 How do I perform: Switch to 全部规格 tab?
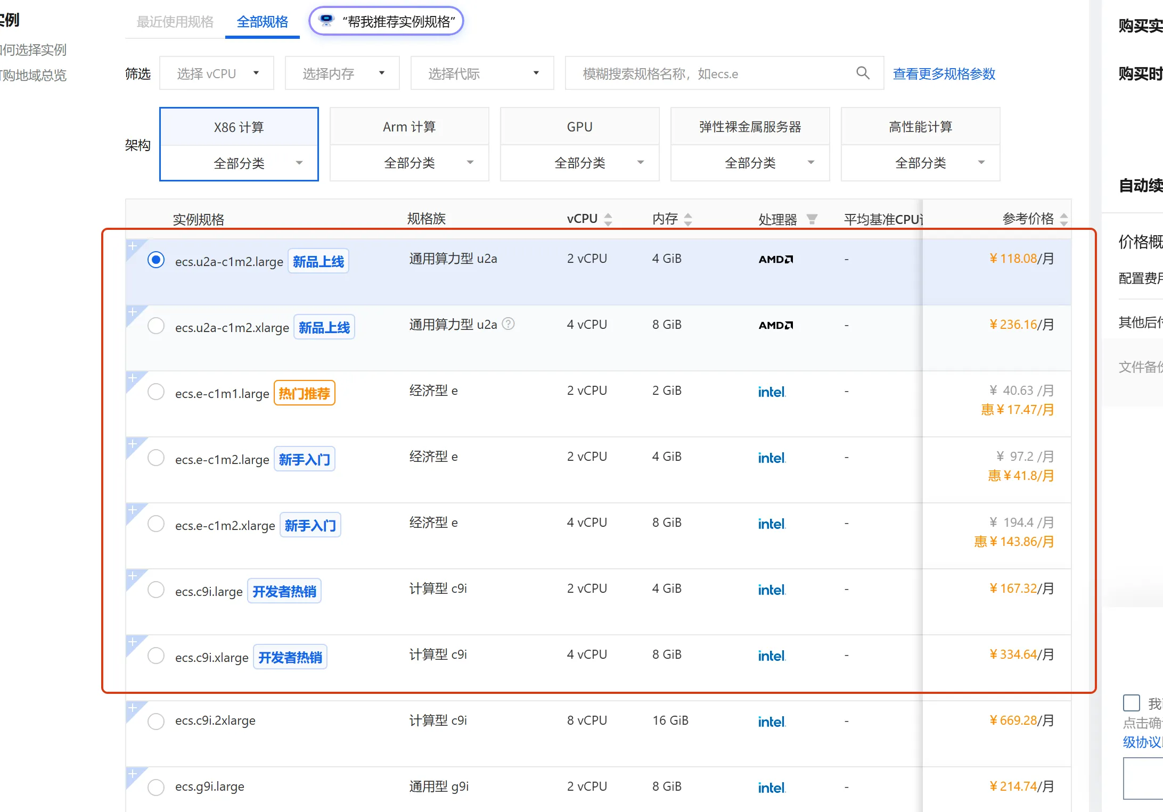[x=263, y=22]
